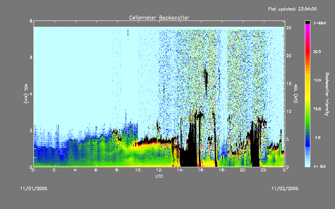Viewport: 335px width, 209px height.
Task: Select the "10:" UTC hour label
Action: tap(139, 170)
